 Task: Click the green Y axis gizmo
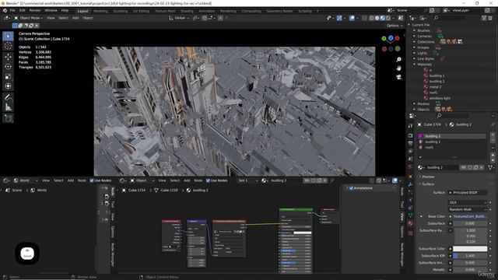(x=384, y=39)
